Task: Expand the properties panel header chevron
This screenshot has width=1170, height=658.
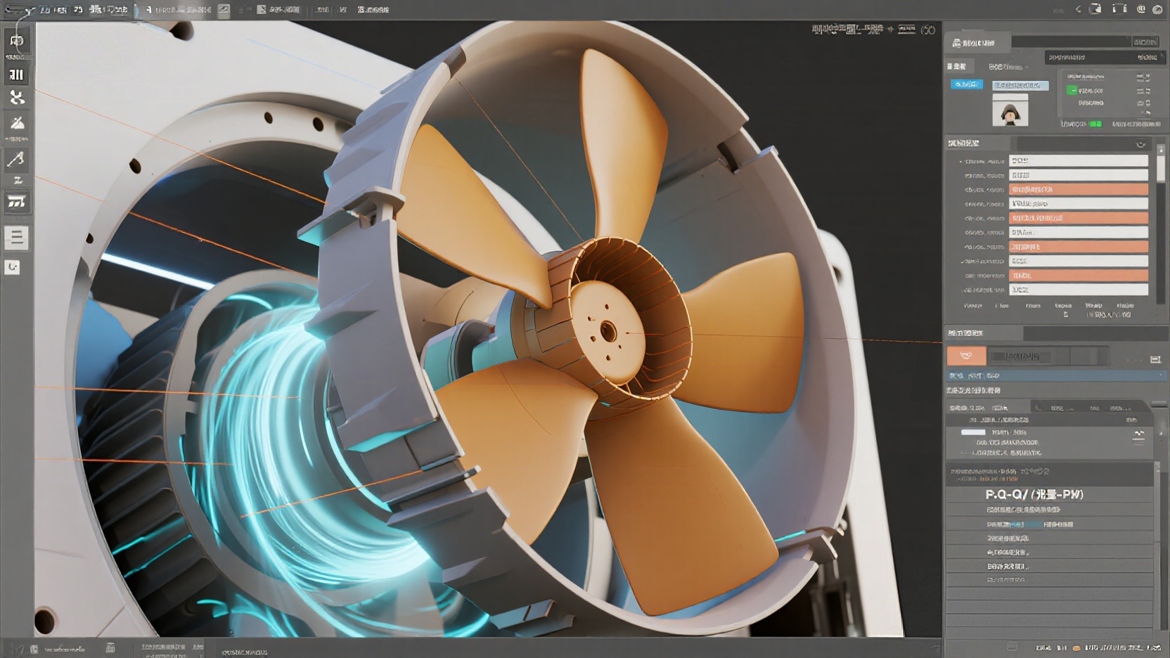Action: 1140,144
